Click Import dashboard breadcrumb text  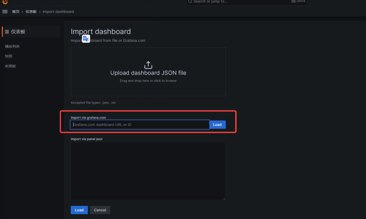coord(58,12)
